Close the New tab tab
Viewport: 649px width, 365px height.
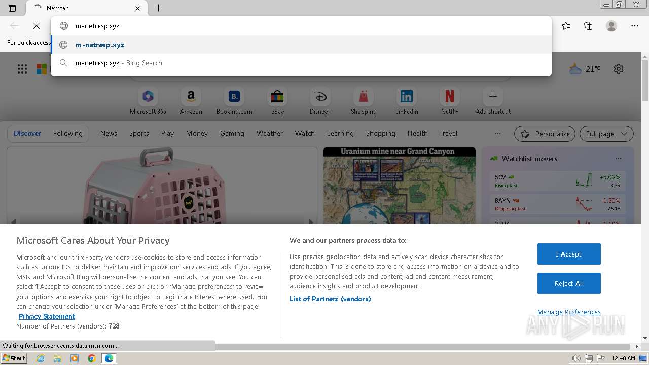click(138, 8)
